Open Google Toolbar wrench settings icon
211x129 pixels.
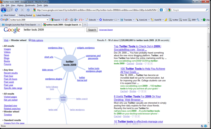[x=198, y=20]
